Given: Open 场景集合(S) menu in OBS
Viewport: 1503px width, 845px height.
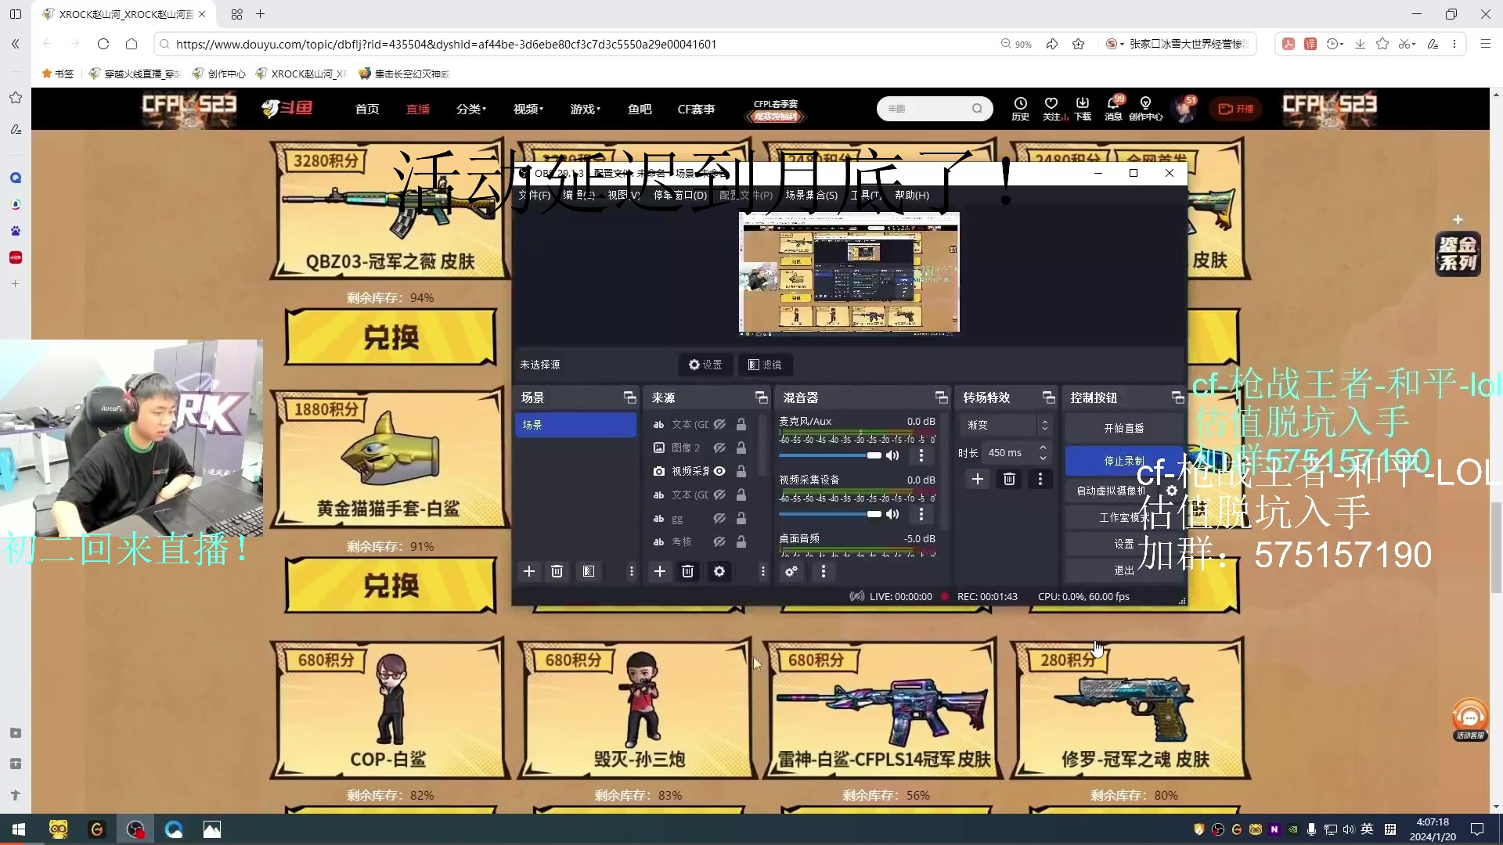Looking at the screenshot, I should (x=811, y=195).
